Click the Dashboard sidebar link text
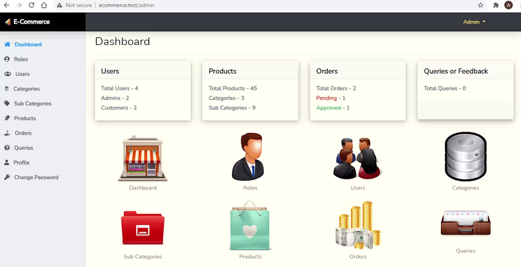Screen dimensions: 521x267 pos(28,44)
